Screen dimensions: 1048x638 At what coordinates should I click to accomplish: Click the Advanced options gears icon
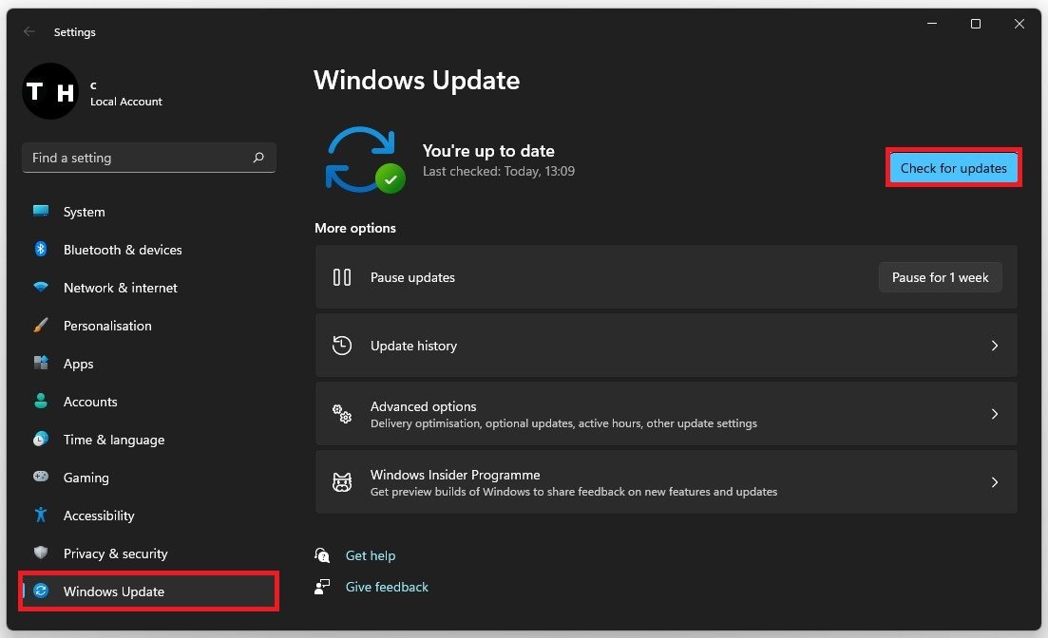coord(341,414)
